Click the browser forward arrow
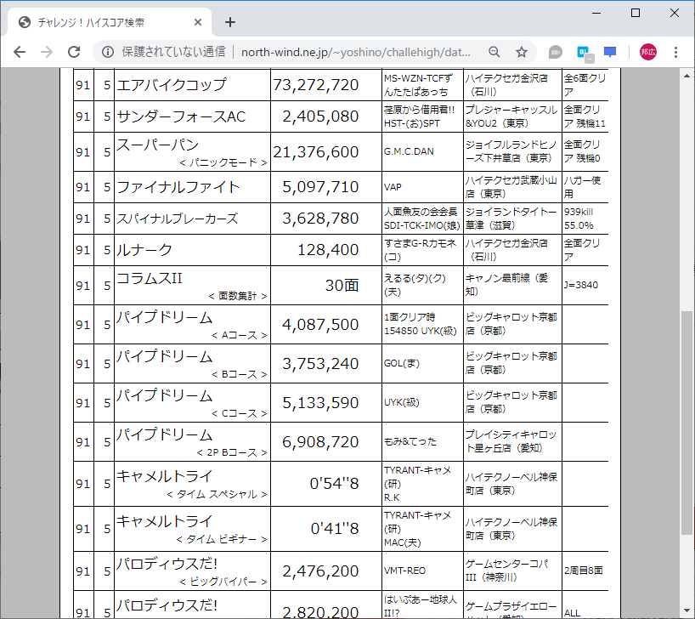 pyautogui.click(x=47, y=52)
